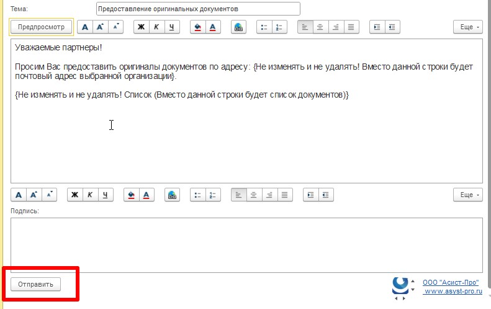
Task: Align left in signature toolbar
Action: [x=238, y=195]
